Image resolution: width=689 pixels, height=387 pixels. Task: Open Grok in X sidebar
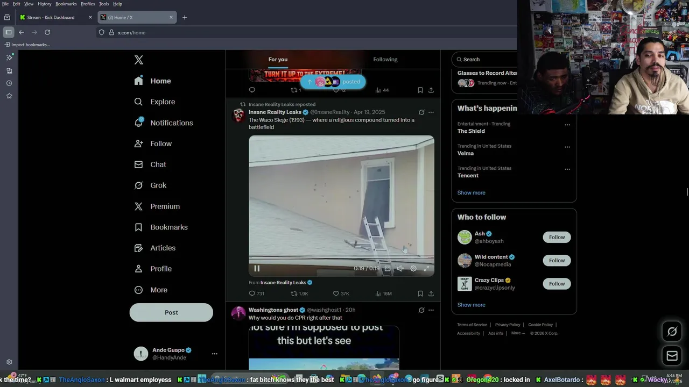(x=150, y=185)
